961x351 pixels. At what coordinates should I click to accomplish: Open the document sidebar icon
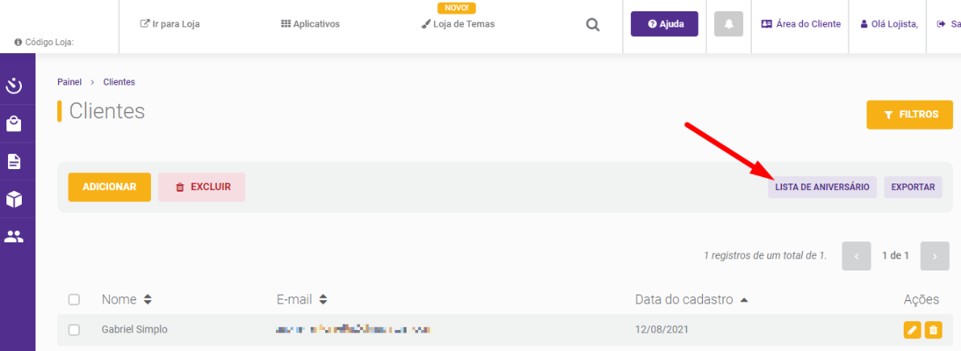click(x=14, y=162)
